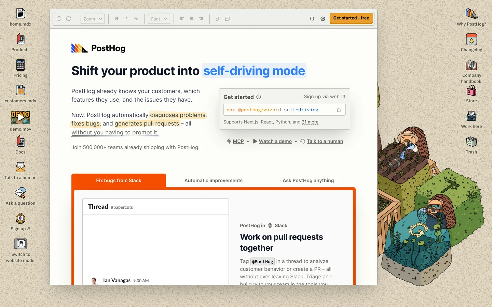Viewport: 492px width, 307px height.
Task: Click the 21 more link
Action: click(310, 122)
